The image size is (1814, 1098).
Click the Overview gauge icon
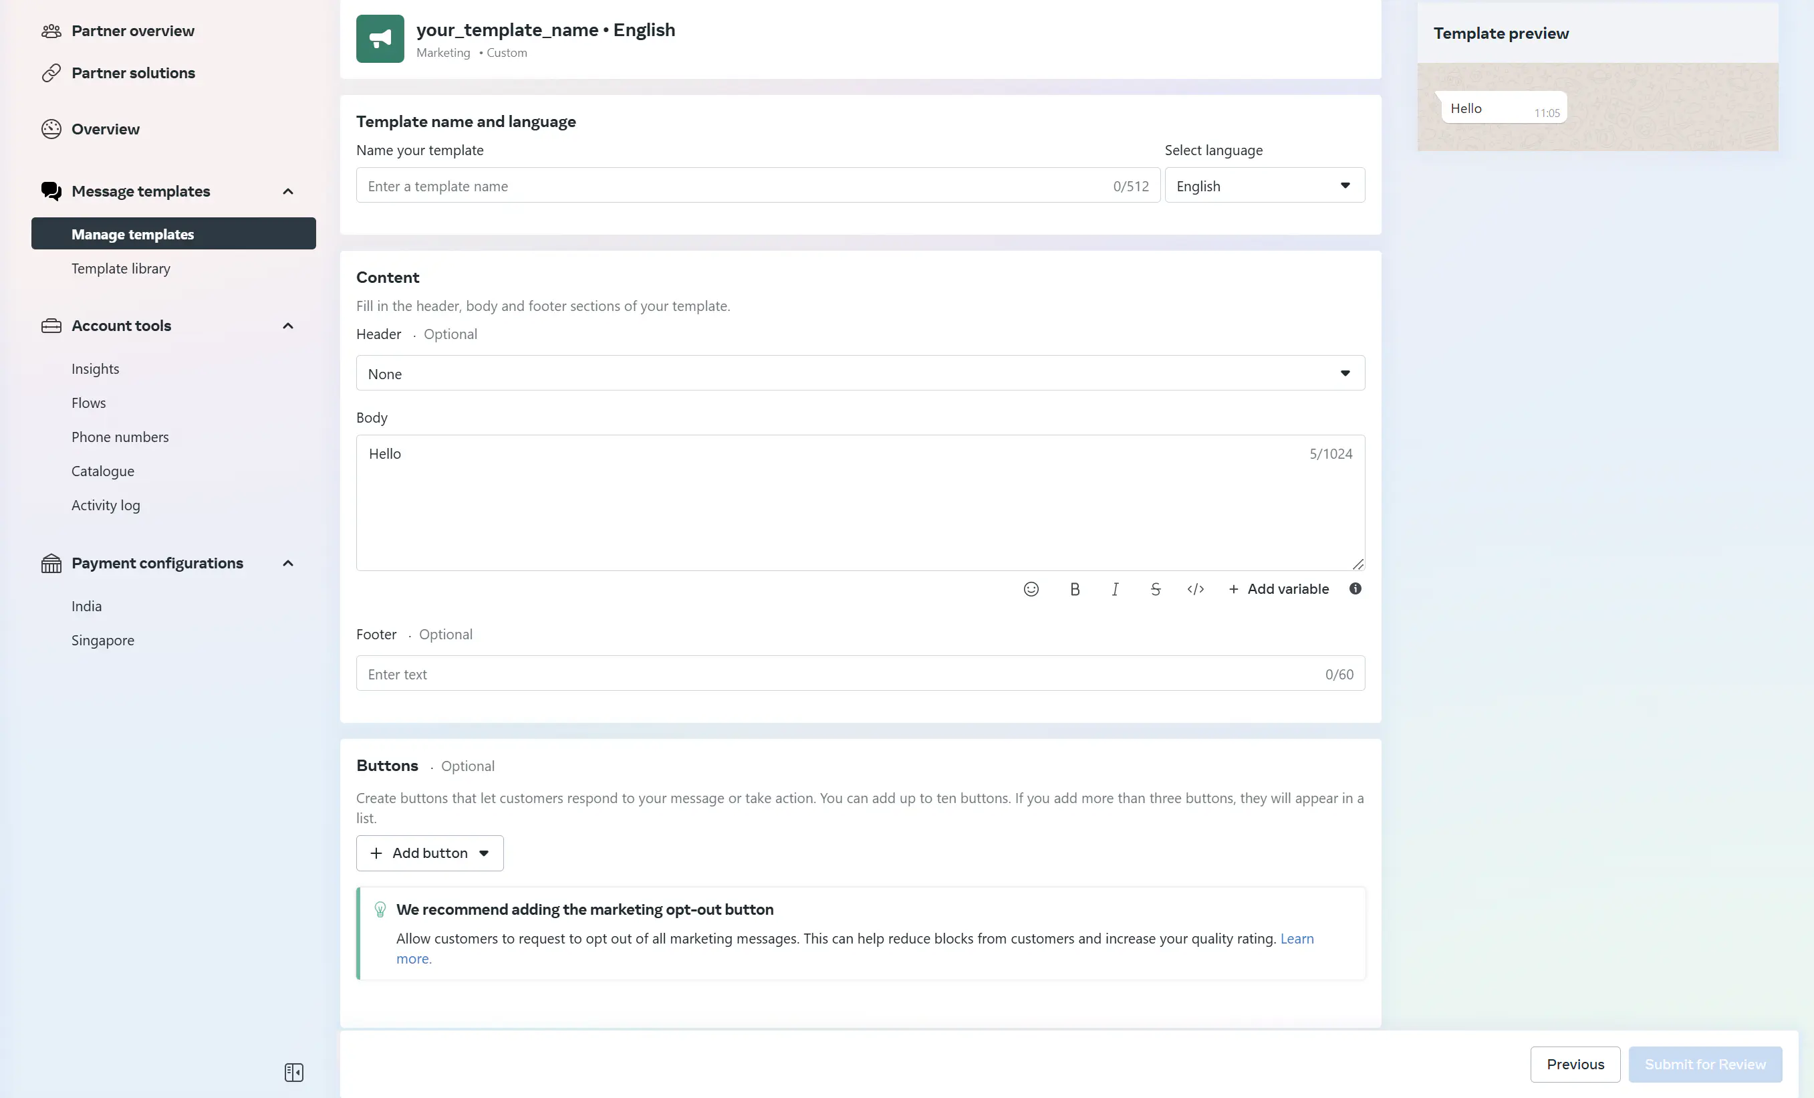51,129
